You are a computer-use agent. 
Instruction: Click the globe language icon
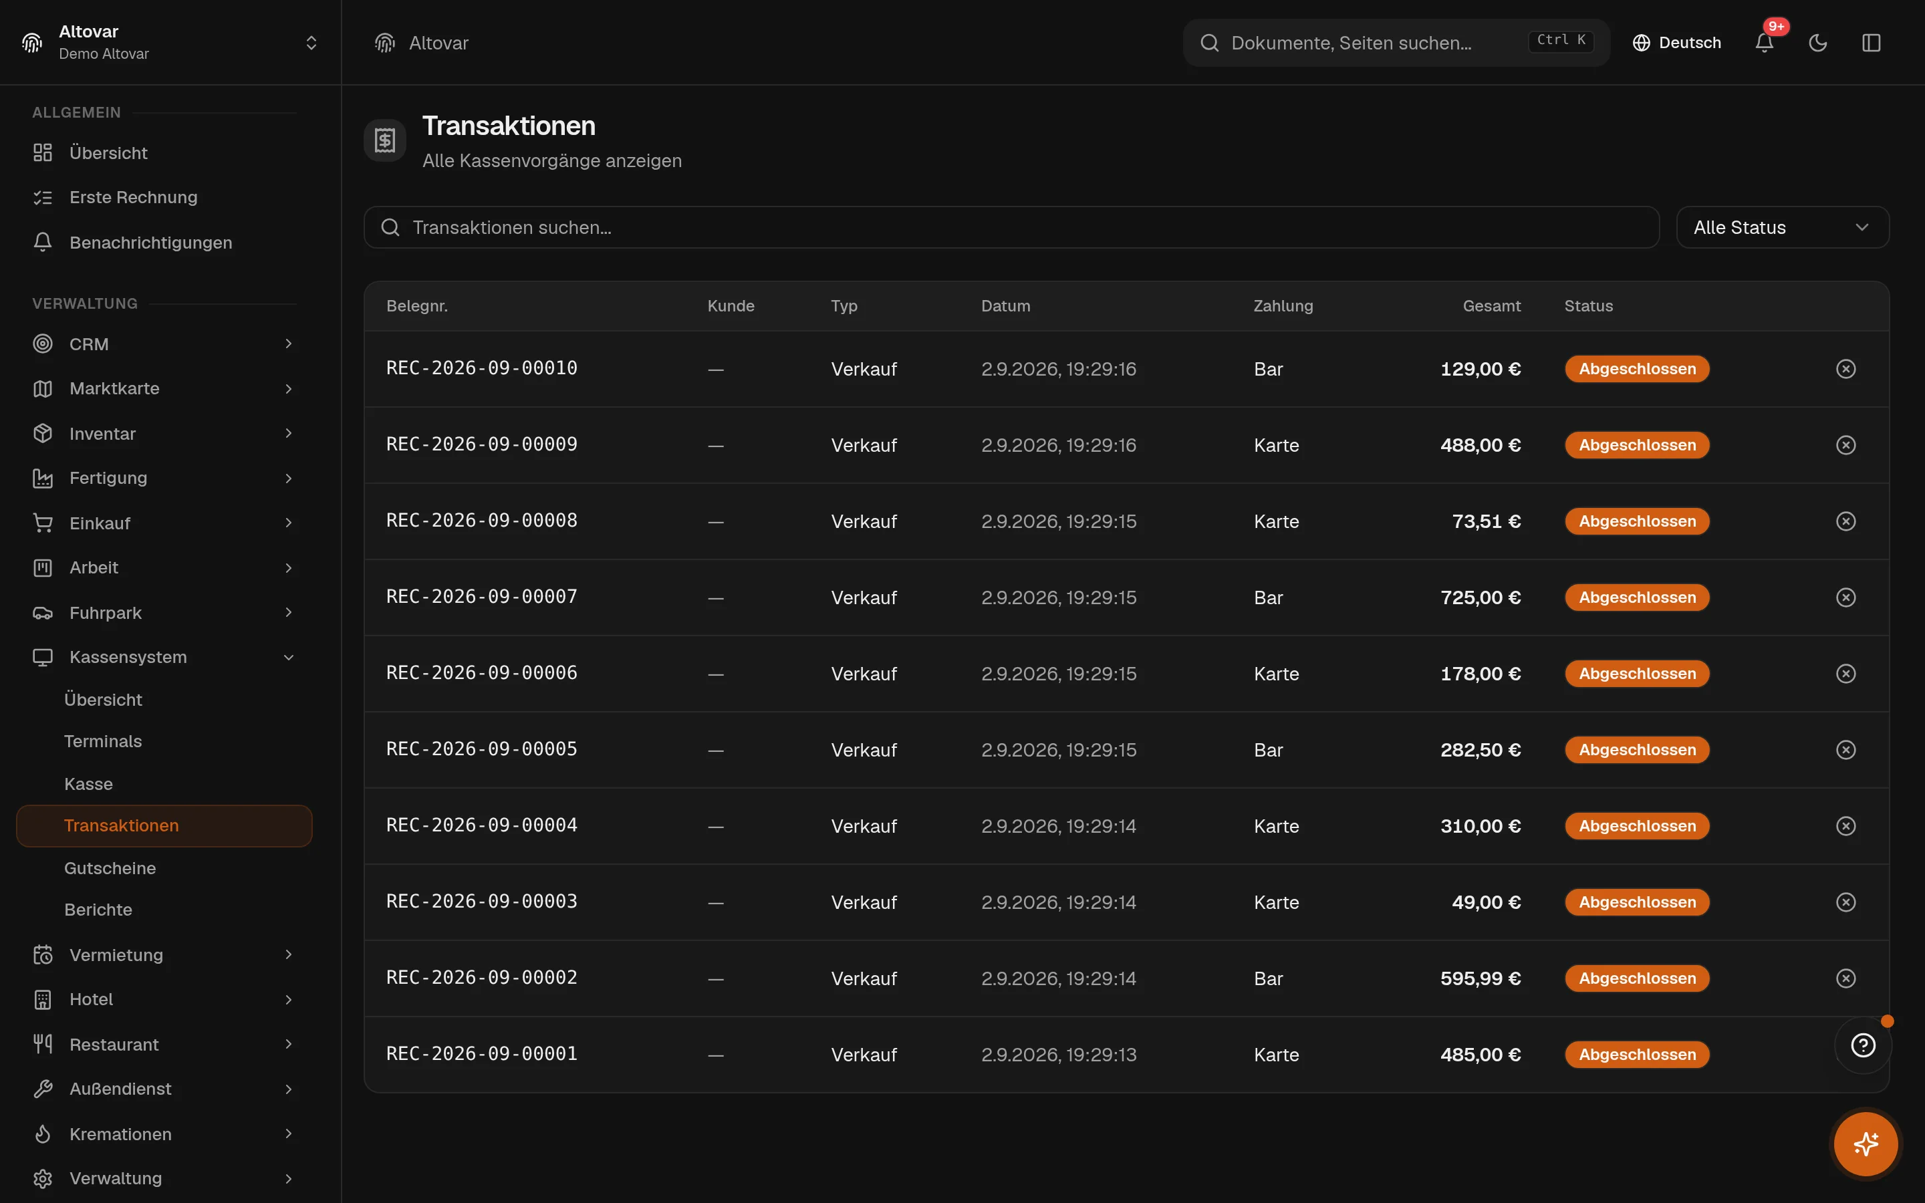(x=1641, y=43)
